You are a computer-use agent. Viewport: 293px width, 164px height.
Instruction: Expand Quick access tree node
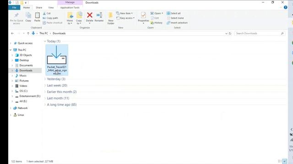tap(11, 43)
